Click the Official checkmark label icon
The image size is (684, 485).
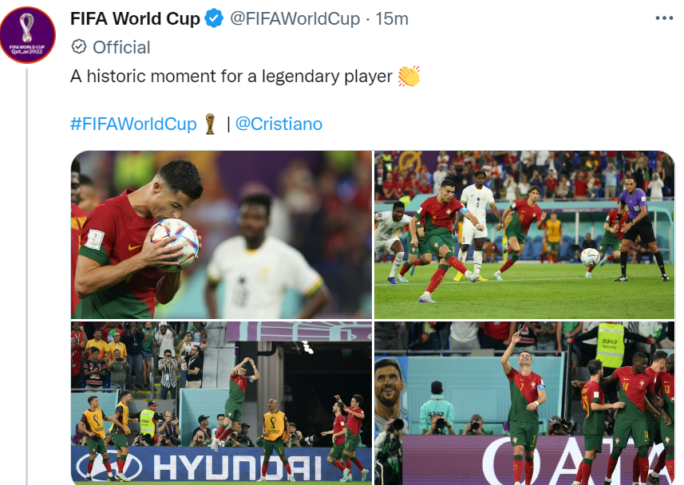pos(79,47)
